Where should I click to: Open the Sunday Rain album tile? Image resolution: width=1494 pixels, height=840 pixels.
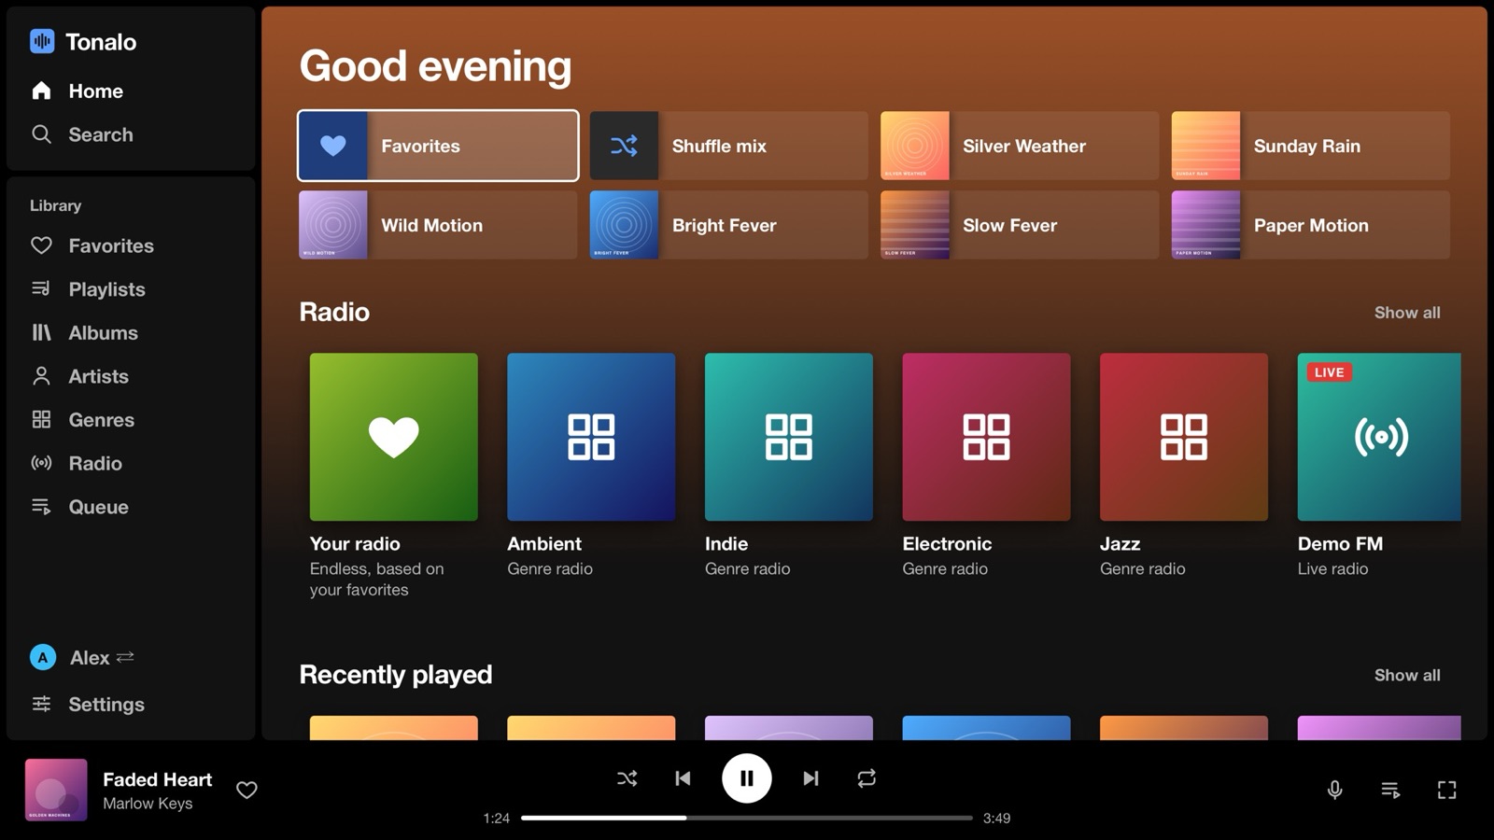point(1311,146)
